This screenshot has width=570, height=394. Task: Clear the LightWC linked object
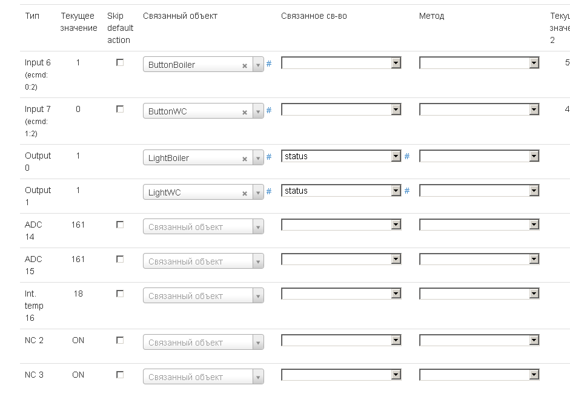click(x=245, y=193)
